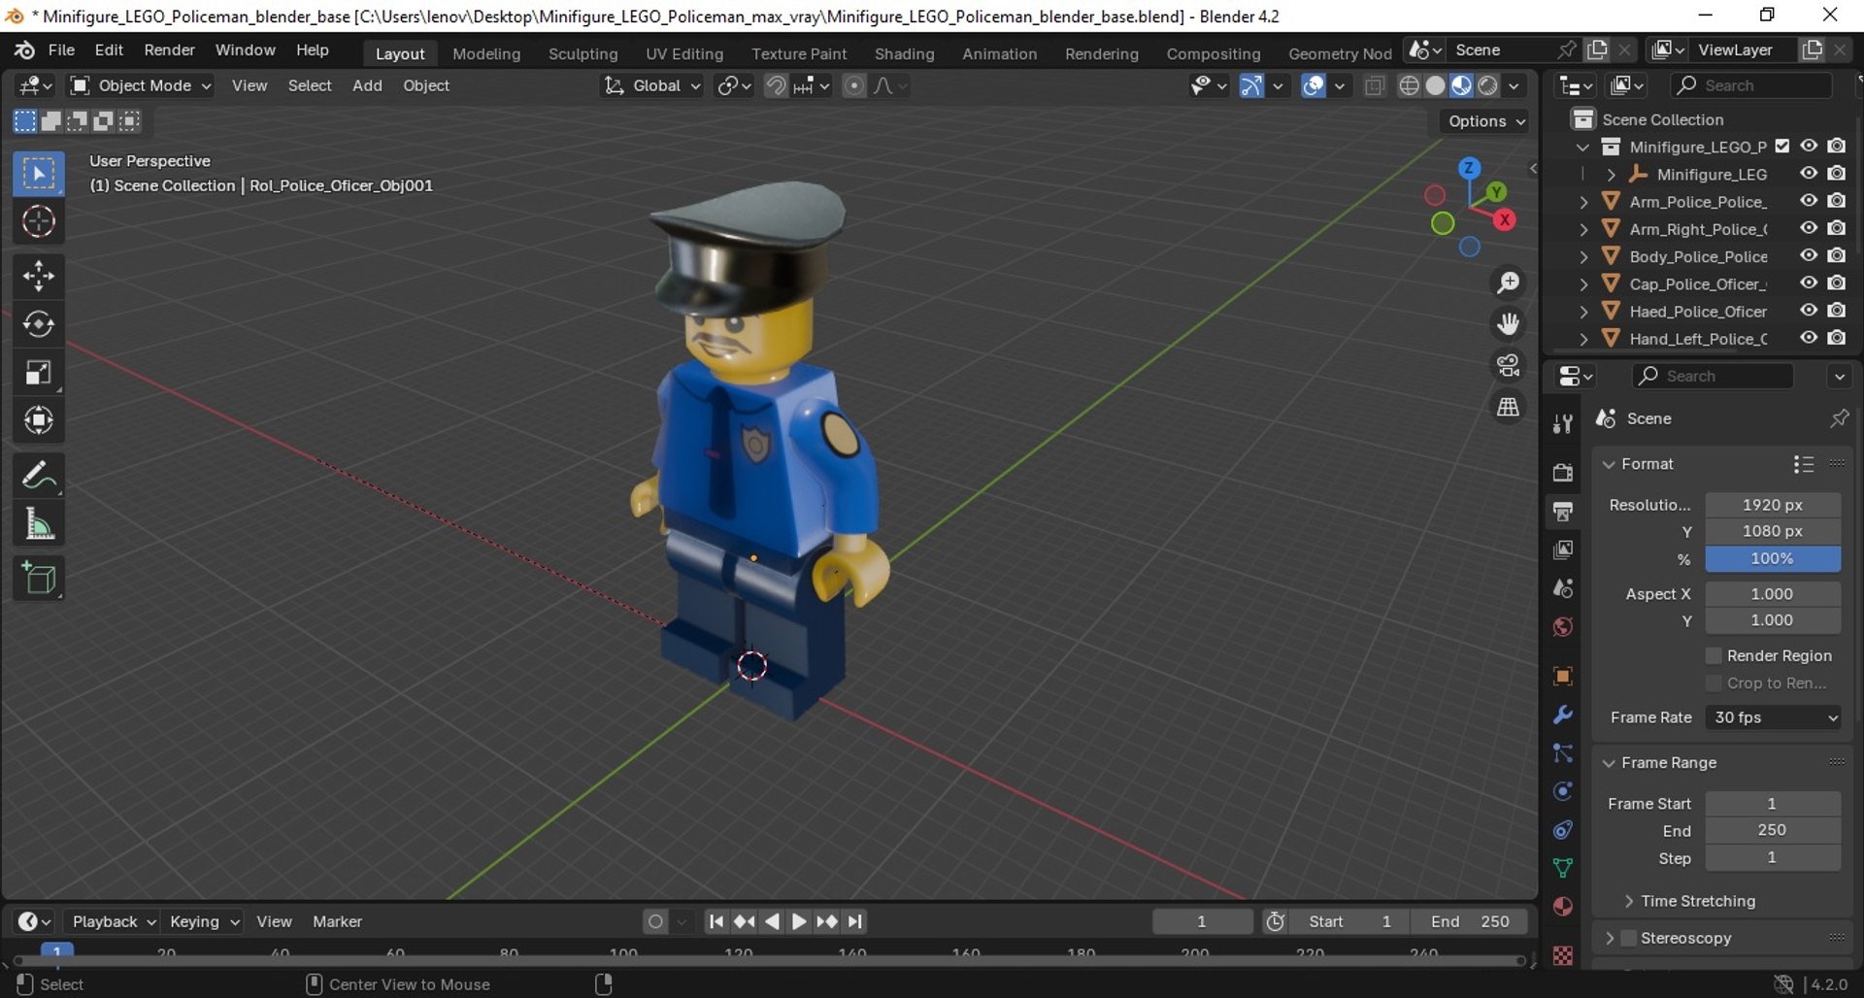Toggle X-ray display mode
1864x998 pixels.
coord(1375,85)
